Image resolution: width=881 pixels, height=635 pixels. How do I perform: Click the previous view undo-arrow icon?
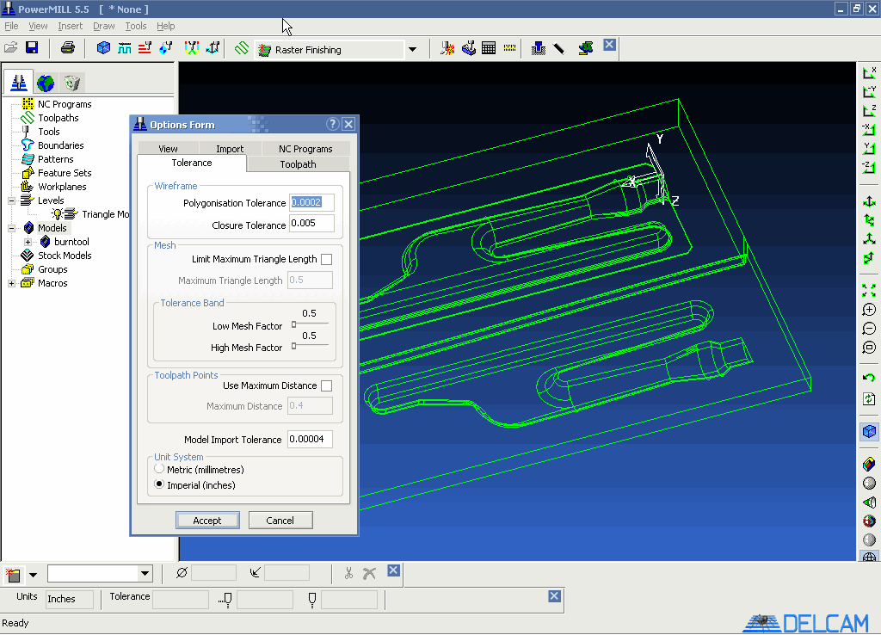tap(869, 378)
